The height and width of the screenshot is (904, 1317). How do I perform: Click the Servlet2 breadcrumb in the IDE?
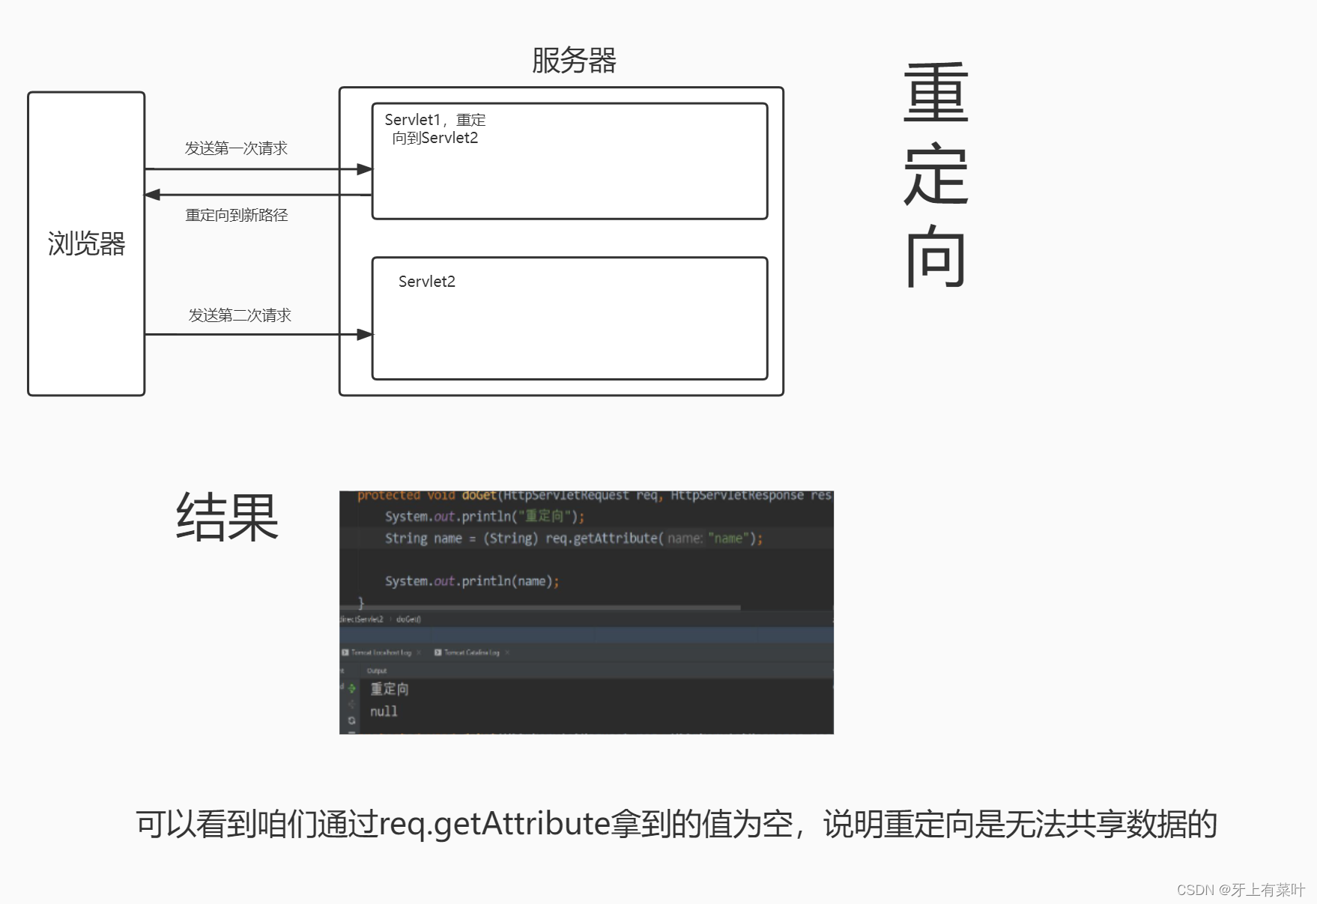(x=361, y=619)
